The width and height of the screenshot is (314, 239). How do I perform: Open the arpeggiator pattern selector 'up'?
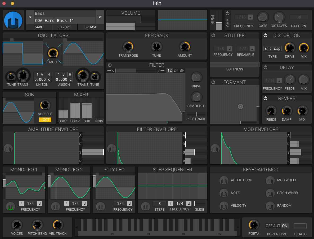click(299, 17)
